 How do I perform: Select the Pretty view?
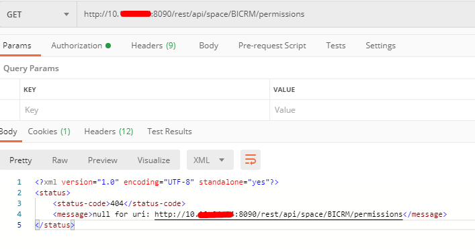pos(21,160)
